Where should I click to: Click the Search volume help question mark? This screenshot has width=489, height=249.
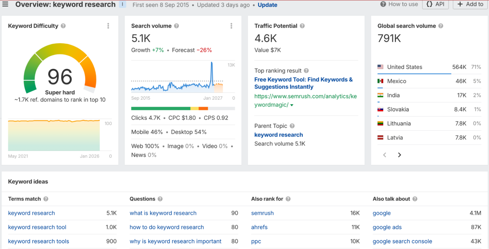pyautogui.click(x=176, y=26)
